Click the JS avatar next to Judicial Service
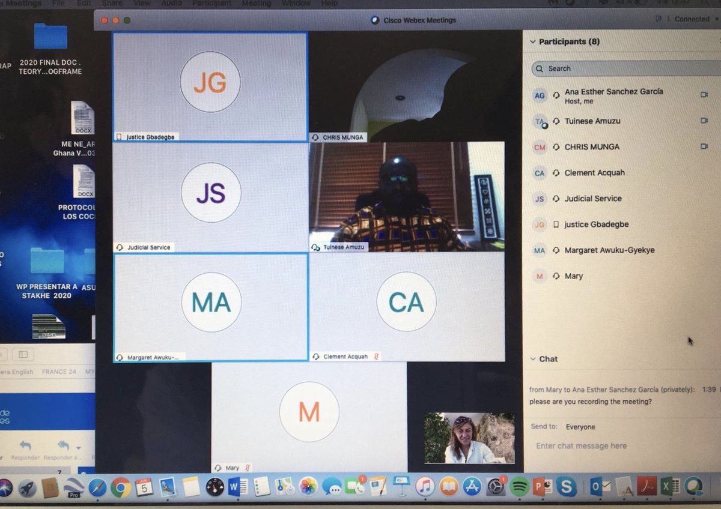 540,199
